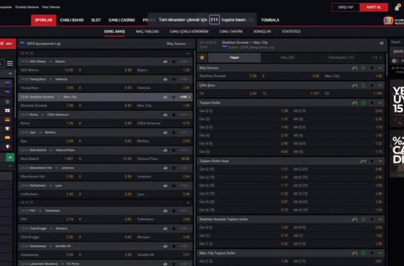Screen dimensions: 404x266
Task: Open +160 more markets for Shakhtar match
Action: tap(185, 97)
